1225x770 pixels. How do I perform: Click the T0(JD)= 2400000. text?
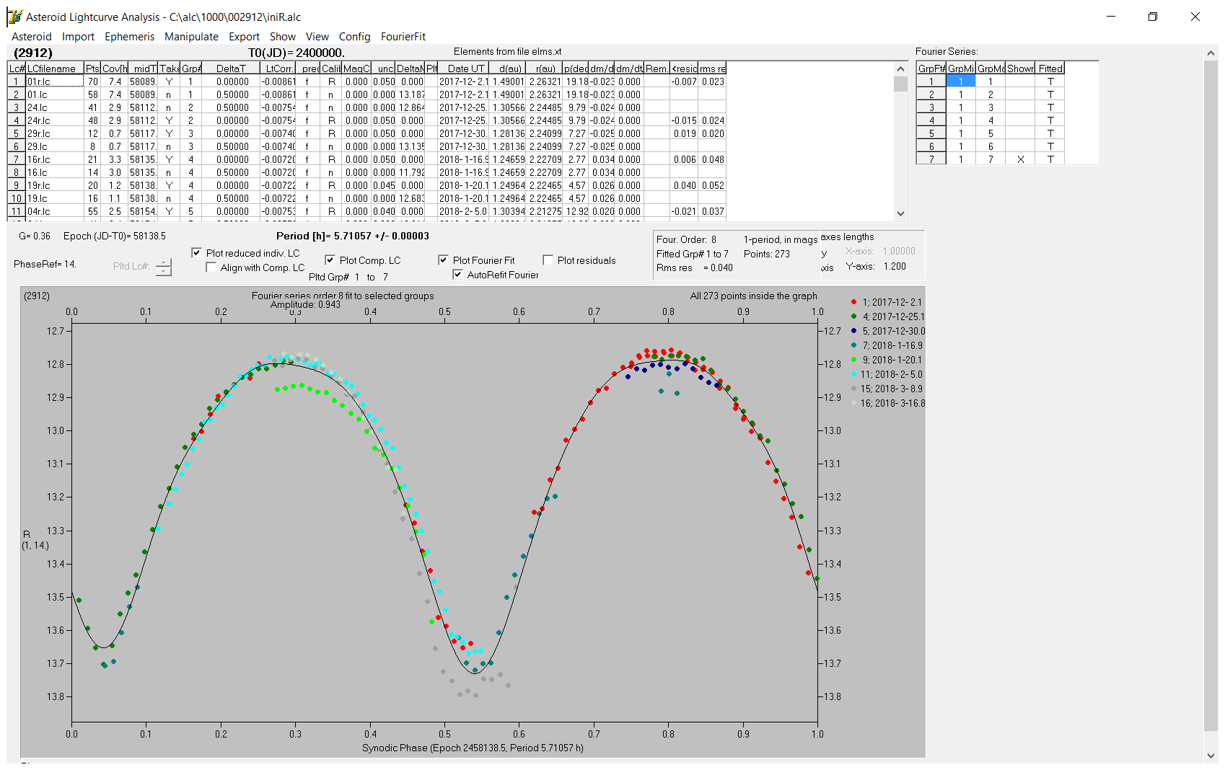click(x=297, y=53)
